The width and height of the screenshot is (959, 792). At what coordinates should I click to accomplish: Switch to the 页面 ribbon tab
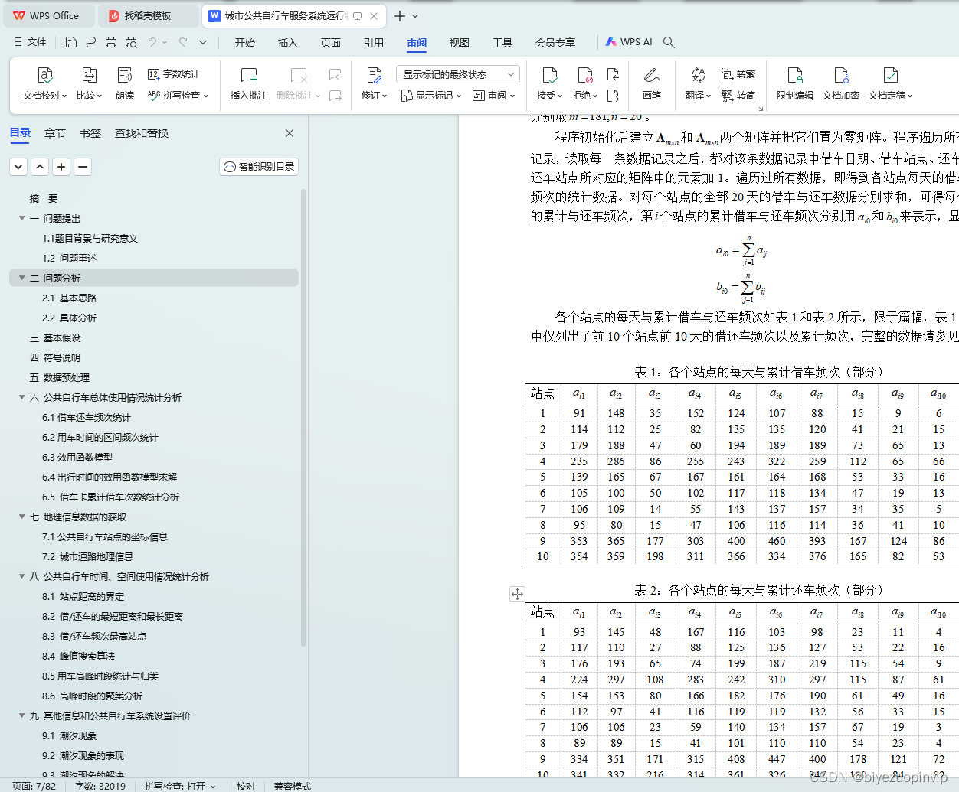coord(331,43)
